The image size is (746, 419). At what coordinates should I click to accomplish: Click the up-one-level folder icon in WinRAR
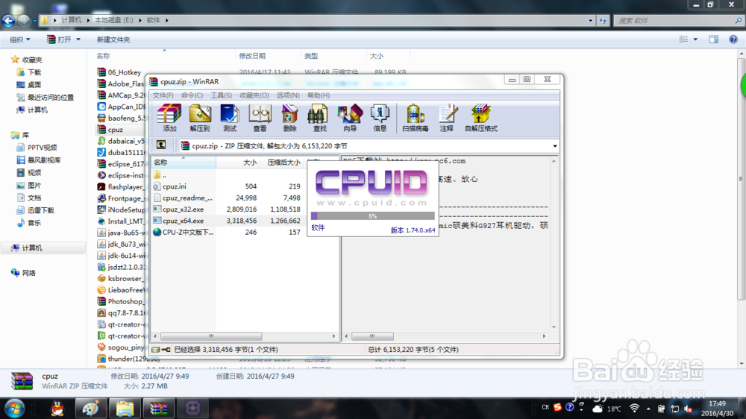tap(161, 145)
